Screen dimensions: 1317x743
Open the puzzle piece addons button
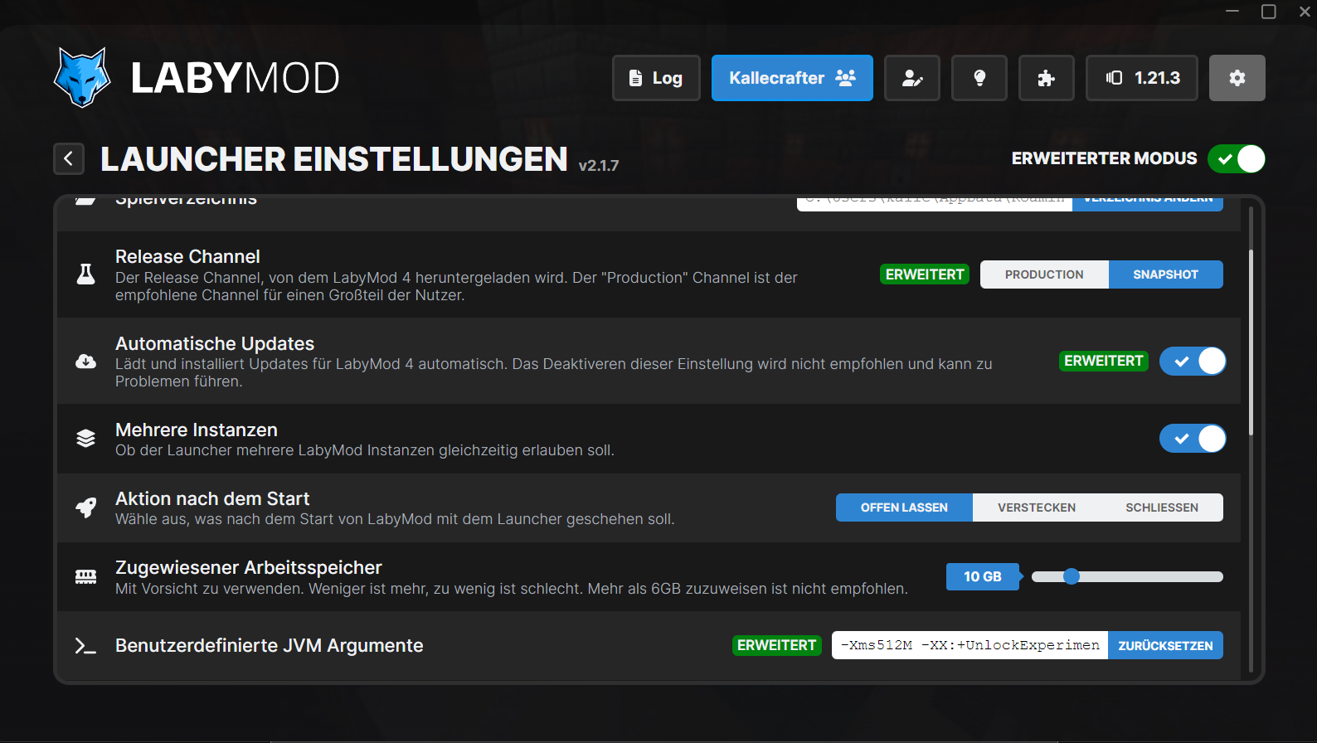[1046, 78]
